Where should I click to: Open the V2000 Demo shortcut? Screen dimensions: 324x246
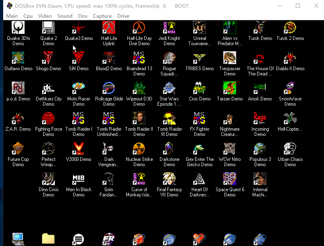click(x=79, y=148)
